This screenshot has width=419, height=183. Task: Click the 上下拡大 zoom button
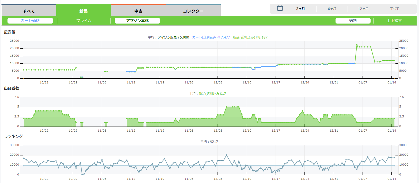pos(394,21)
